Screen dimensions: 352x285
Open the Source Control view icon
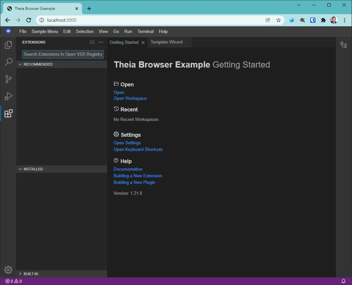(x=9, y=79)
